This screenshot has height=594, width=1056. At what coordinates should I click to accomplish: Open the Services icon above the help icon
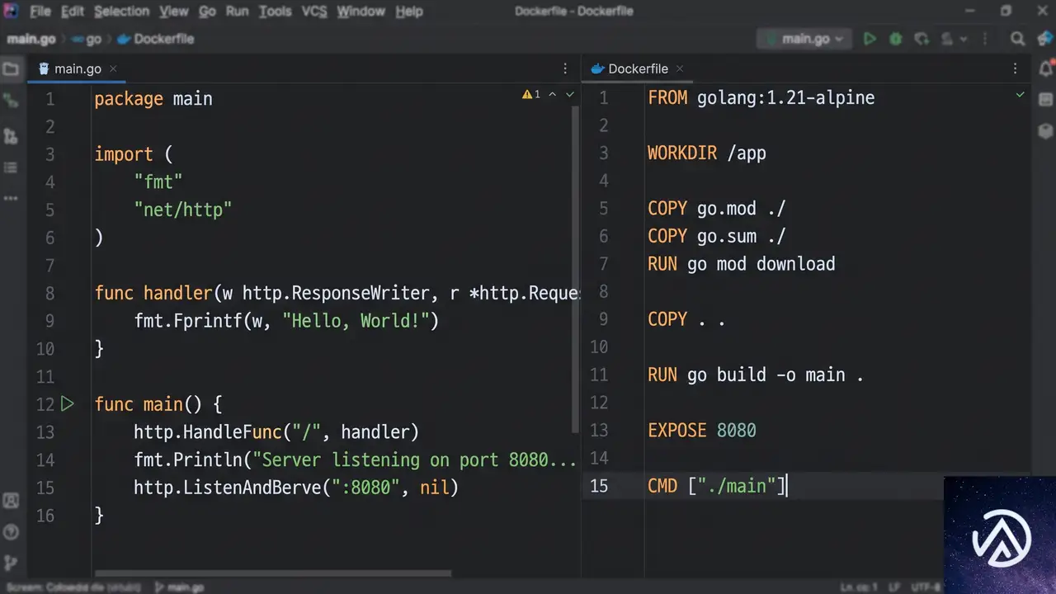pyautogui.click(x=11, y=500)
